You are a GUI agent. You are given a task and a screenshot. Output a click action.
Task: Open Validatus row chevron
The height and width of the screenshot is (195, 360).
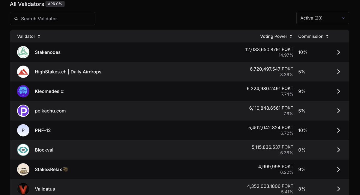click(x=338, y=189)
